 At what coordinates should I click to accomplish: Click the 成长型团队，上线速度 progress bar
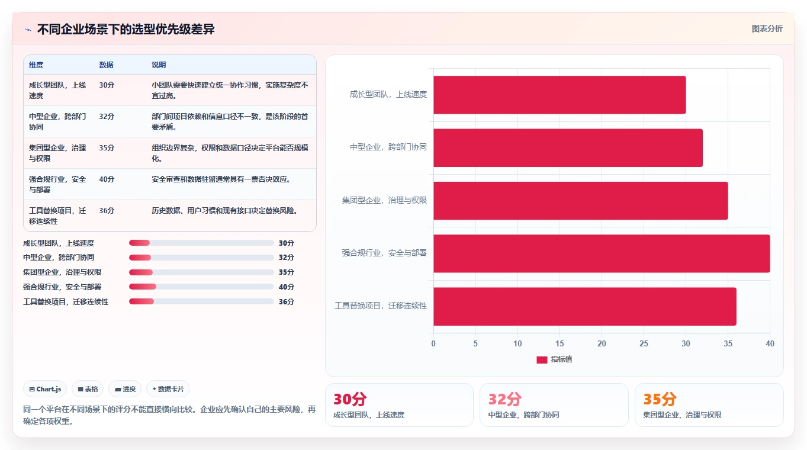coord(201,243)
